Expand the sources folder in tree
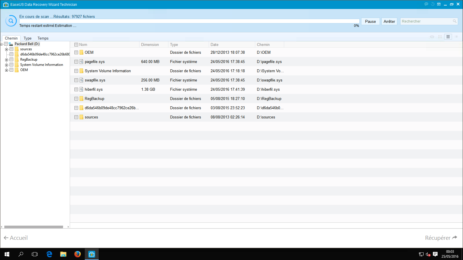 click(x=7, y=49)
